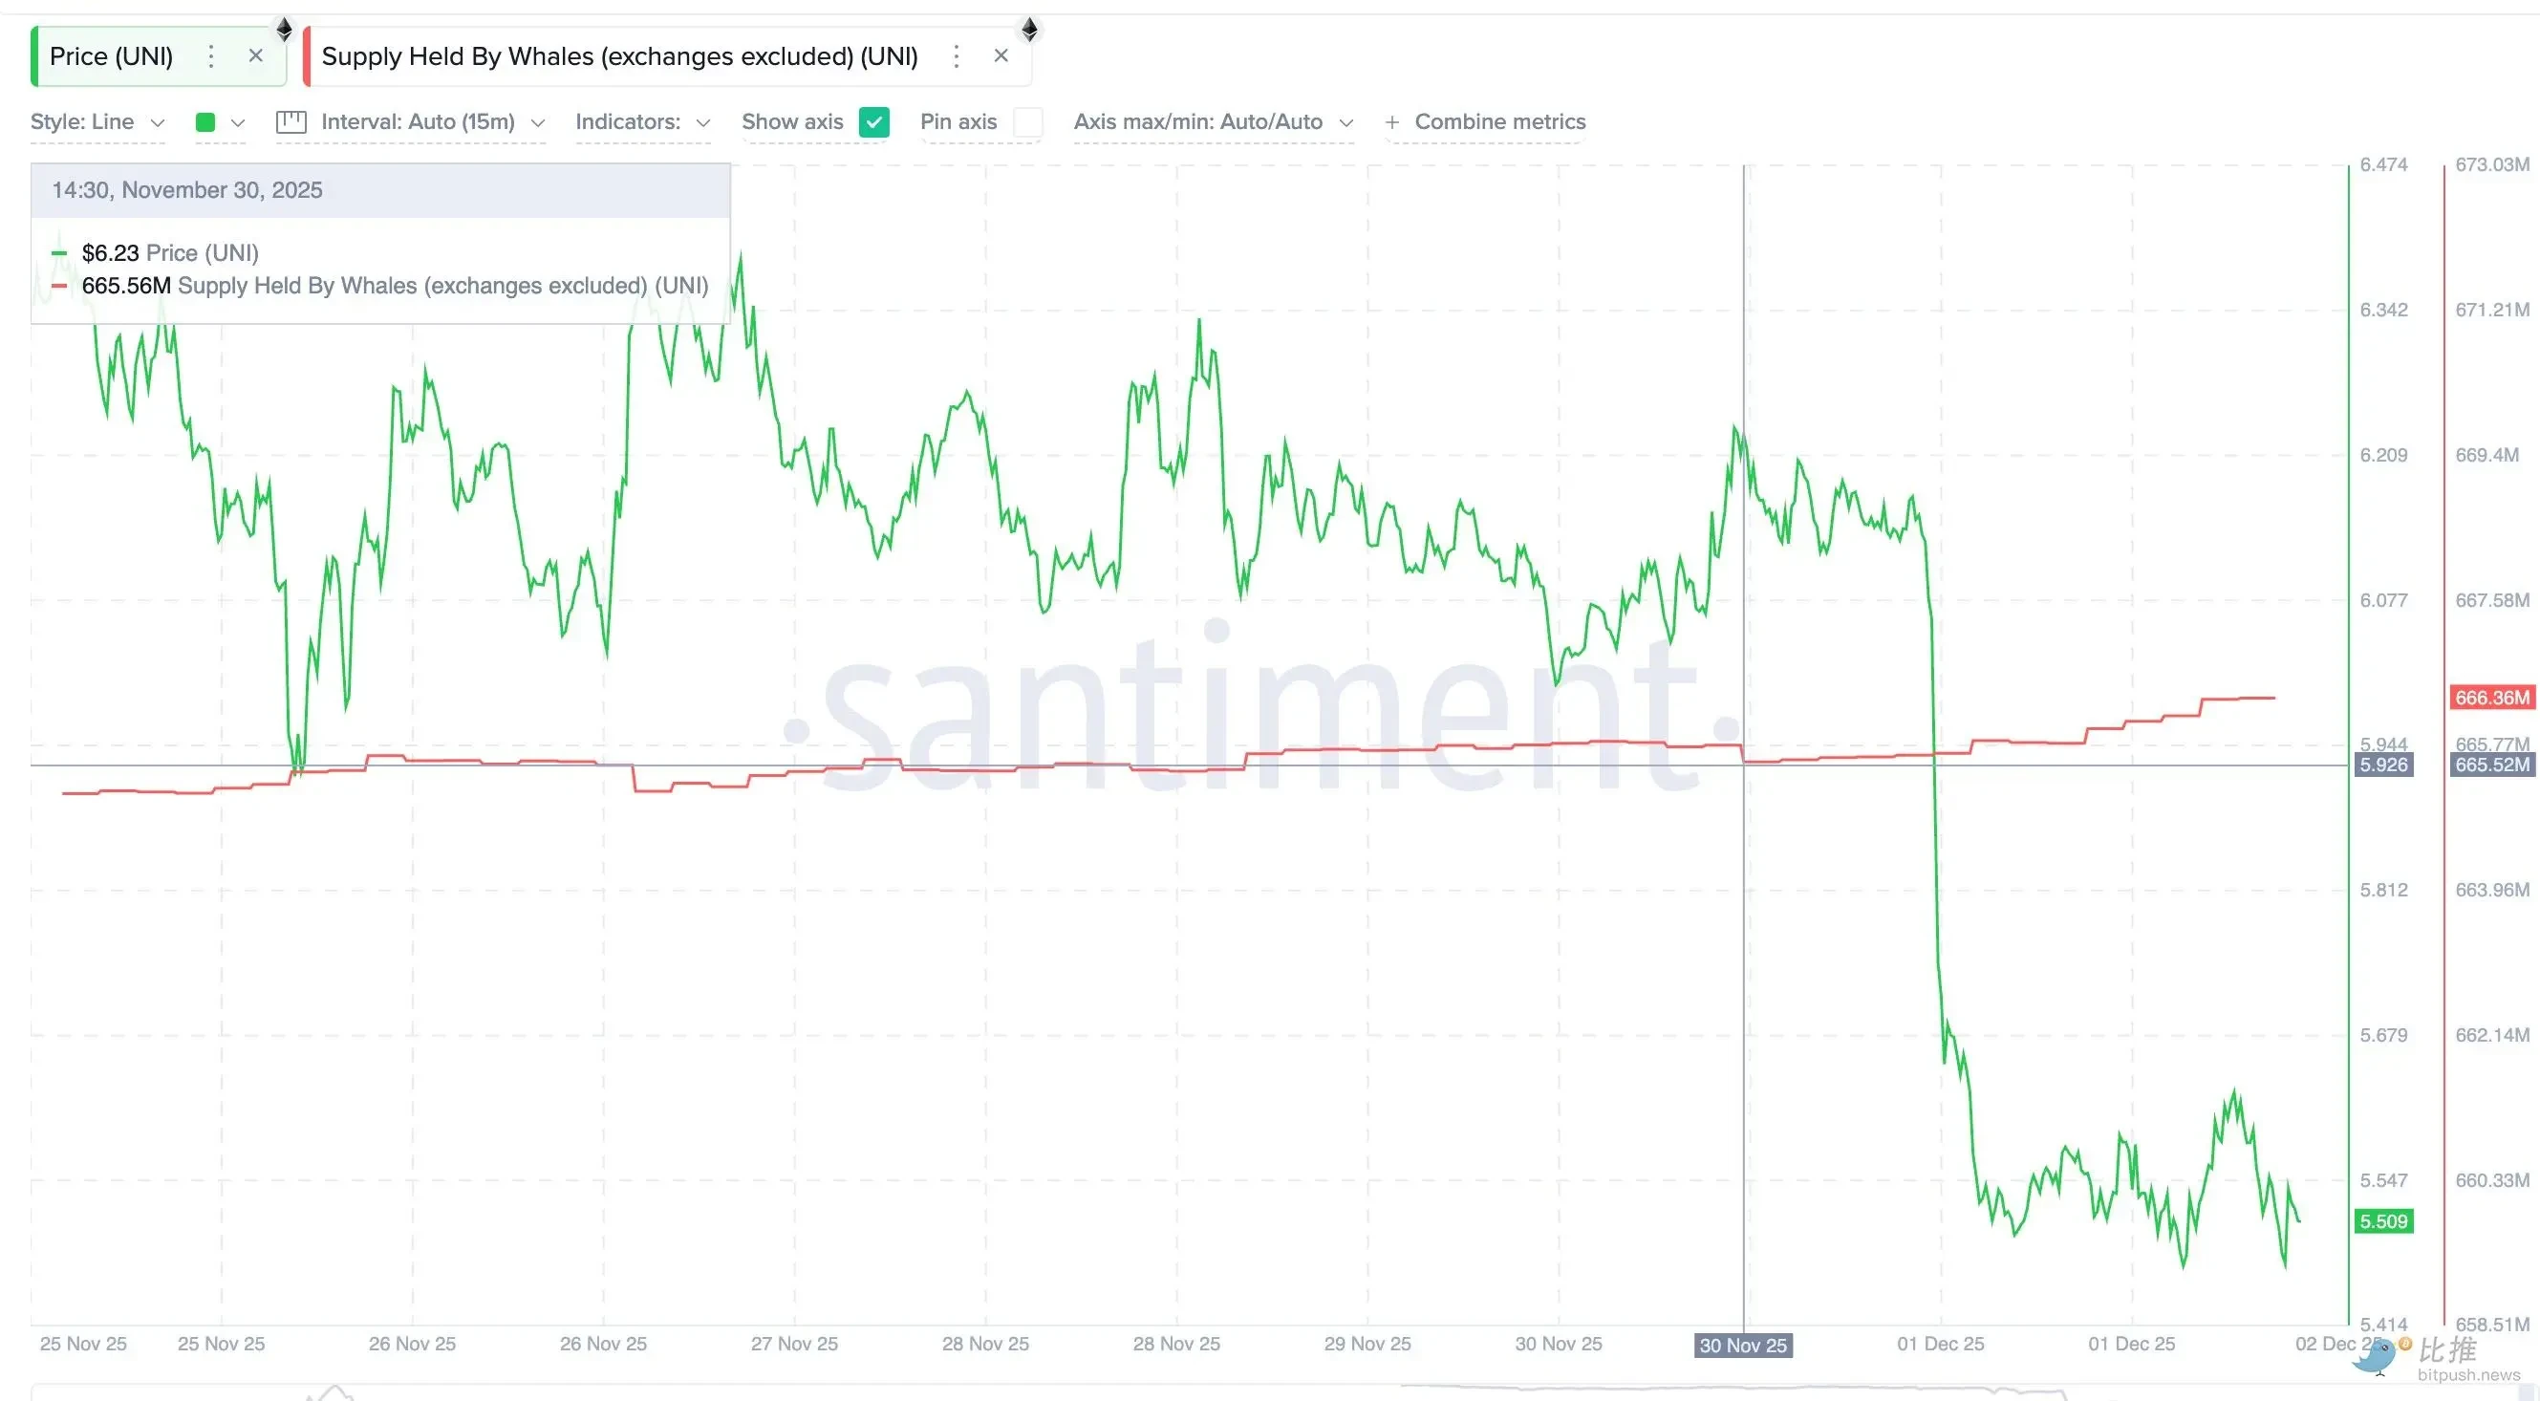2540x1401 pixels.
Task: Click the interval histogram icon
Action: (x=291, y=121)
